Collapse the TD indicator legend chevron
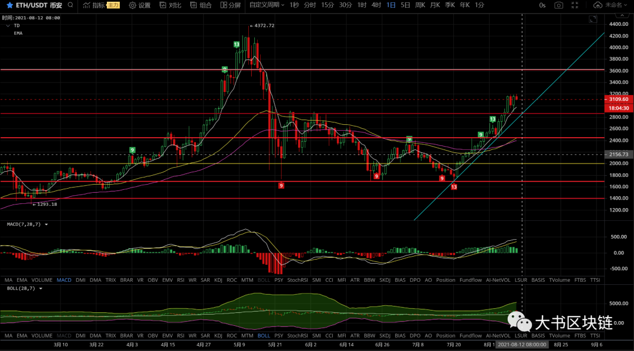This screenshot has height=351, width=634. [8, 25]
